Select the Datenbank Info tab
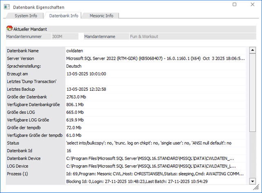This screenshot has width=262, height=193. [x=63, y=16]
